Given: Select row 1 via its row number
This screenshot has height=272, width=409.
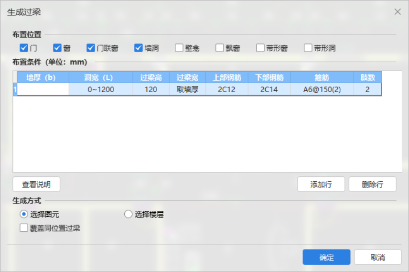Looking at the screenshot, I should (15, 89).
